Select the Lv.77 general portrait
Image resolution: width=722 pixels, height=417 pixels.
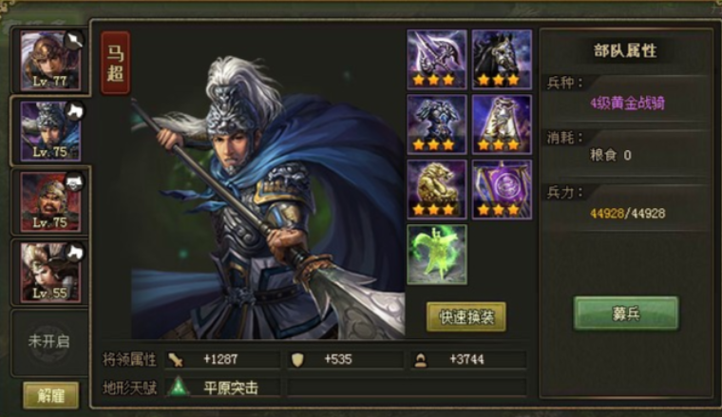50,60
